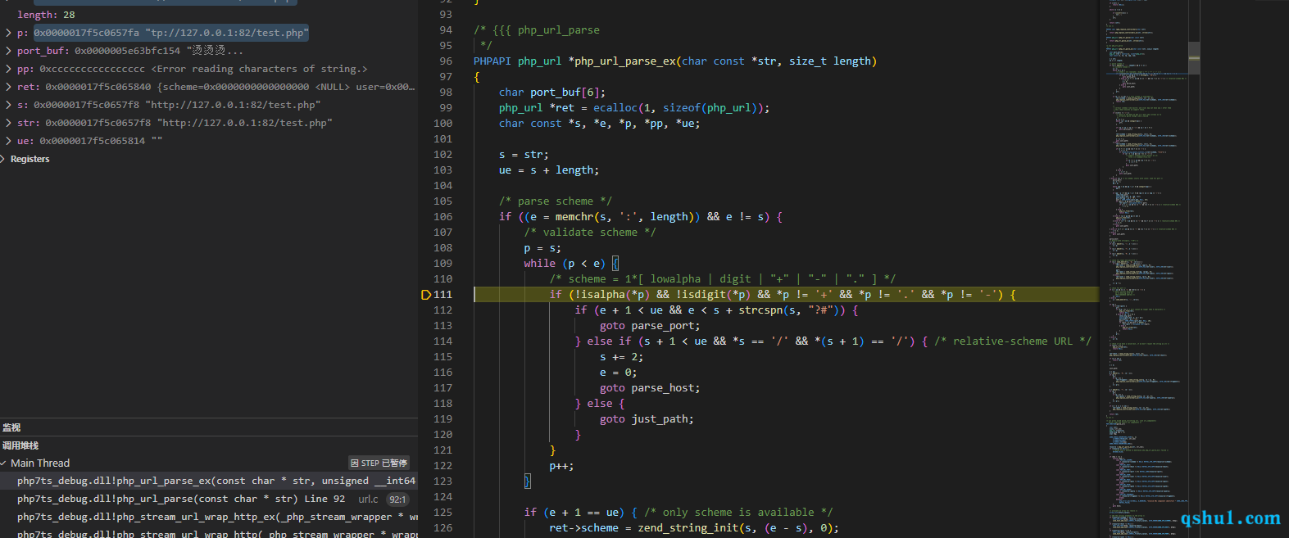Click the goto parse_host; statement

click(x=650, y=388)
